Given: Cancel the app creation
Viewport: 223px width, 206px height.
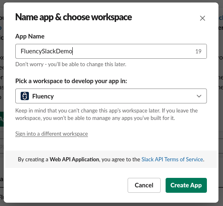Looking at the screenshot, I should point(144,185).
